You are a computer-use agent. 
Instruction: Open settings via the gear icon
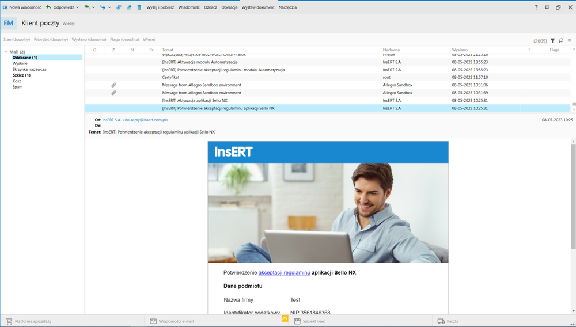click(x=547, y=7)
